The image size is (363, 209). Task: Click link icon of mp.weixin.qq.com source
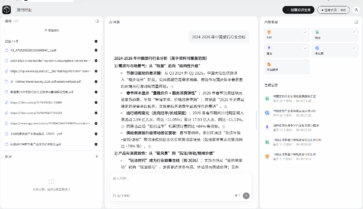[x=7, y=71]
